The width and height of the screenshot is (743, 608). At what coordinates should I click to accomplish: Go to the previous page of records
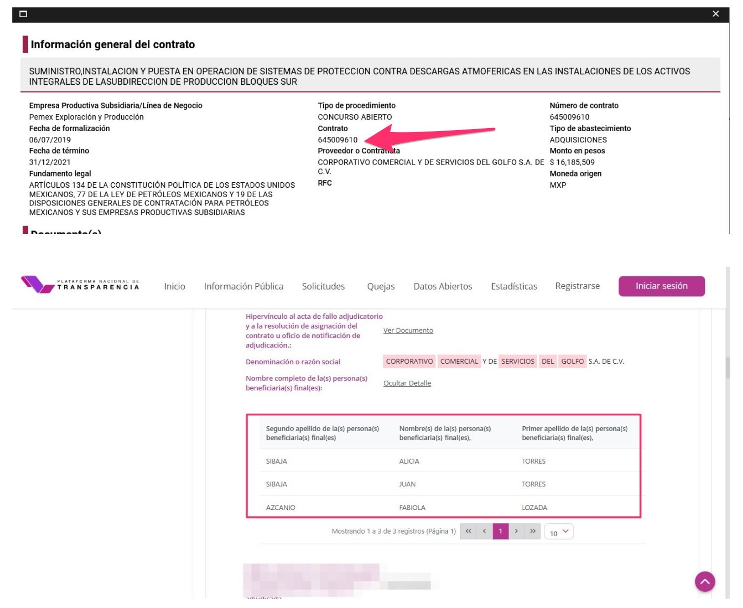[484, 531]
